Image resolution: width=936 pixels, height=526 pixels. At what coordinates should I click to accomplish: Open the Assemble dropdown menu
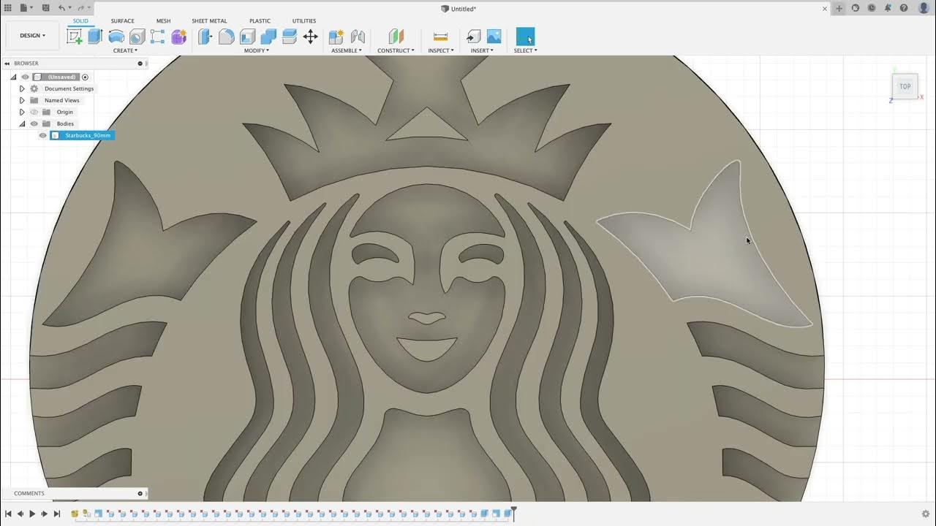(347, 50)
